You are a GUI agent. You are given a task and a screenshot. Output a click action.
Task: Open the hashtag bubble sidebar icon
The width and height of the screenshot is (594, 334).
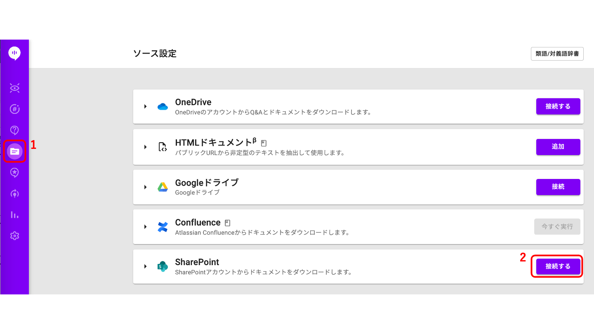(x=14, y=109)
